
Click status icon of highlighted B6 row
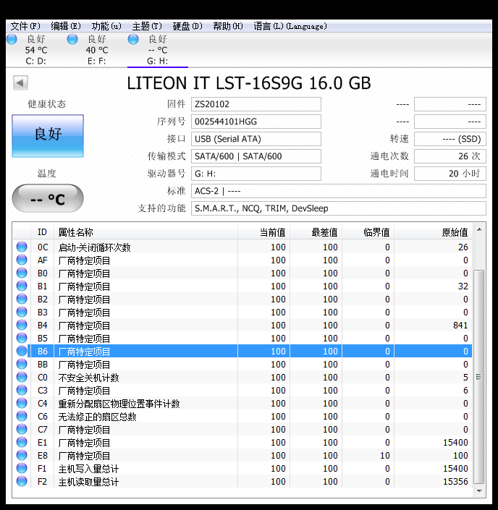22,351
